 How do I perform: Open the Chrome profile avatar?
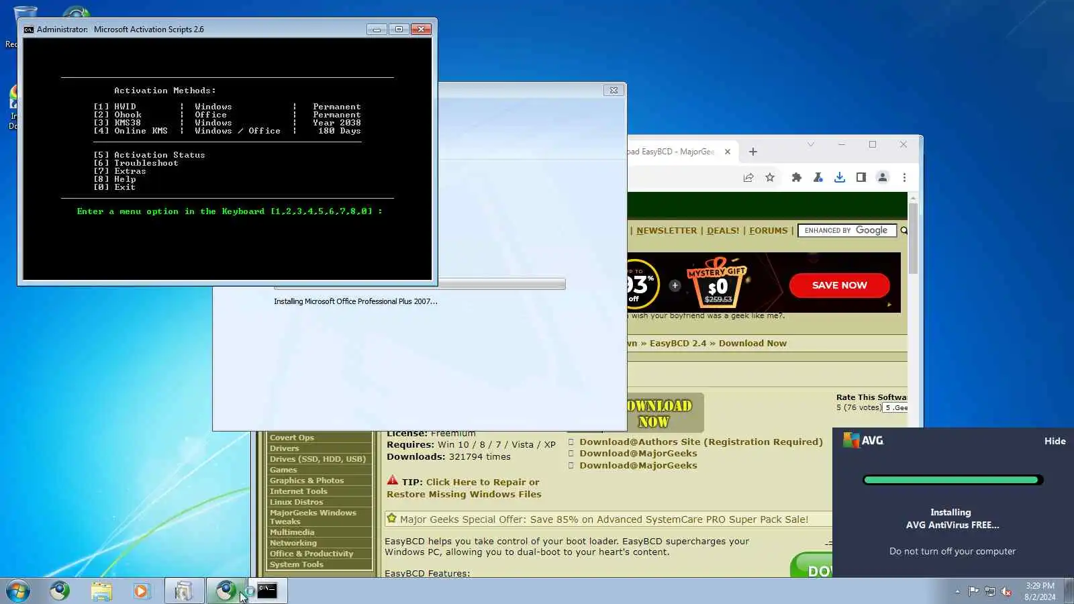(883, 177)
